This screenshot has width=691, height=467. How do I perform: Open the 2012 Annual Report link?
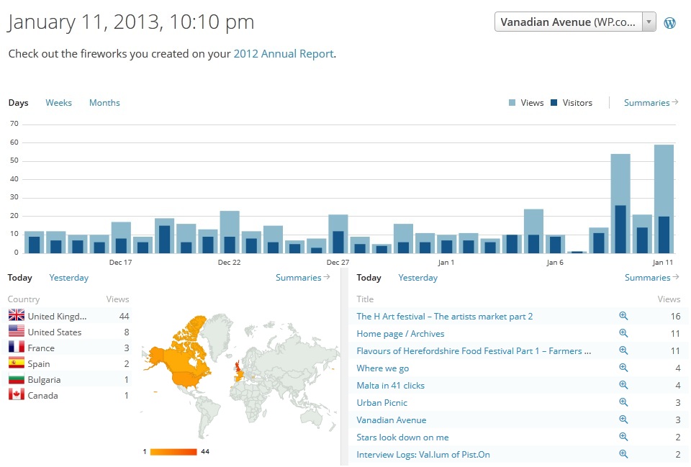coord(284,54)
